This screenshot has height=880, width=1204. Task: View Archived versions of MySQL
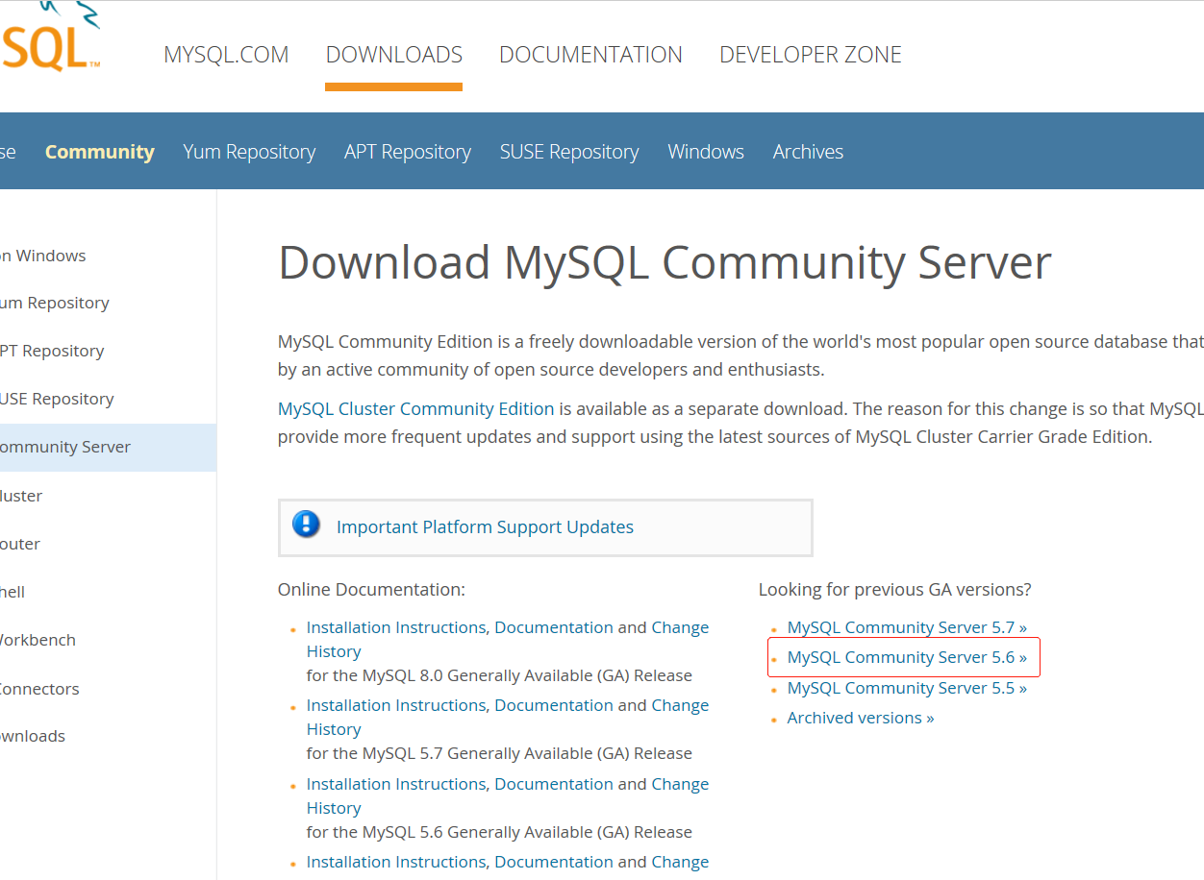[860, 717]
